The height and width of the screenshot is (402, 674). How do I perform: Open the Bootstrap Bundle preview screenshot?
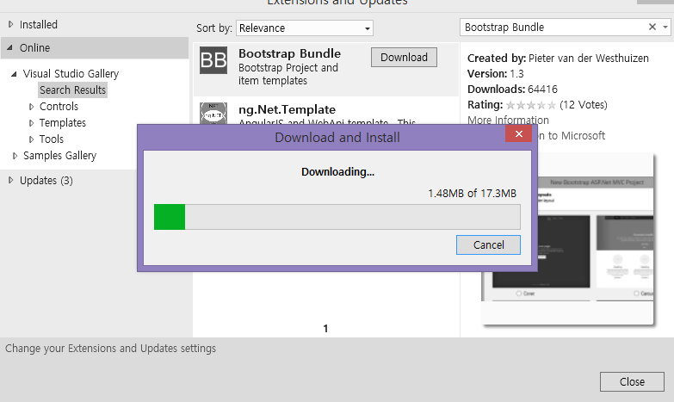pos(596,239)
